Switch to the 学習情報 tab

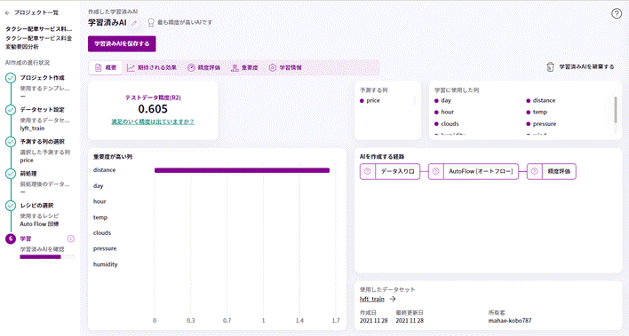[x=285, y=67]
